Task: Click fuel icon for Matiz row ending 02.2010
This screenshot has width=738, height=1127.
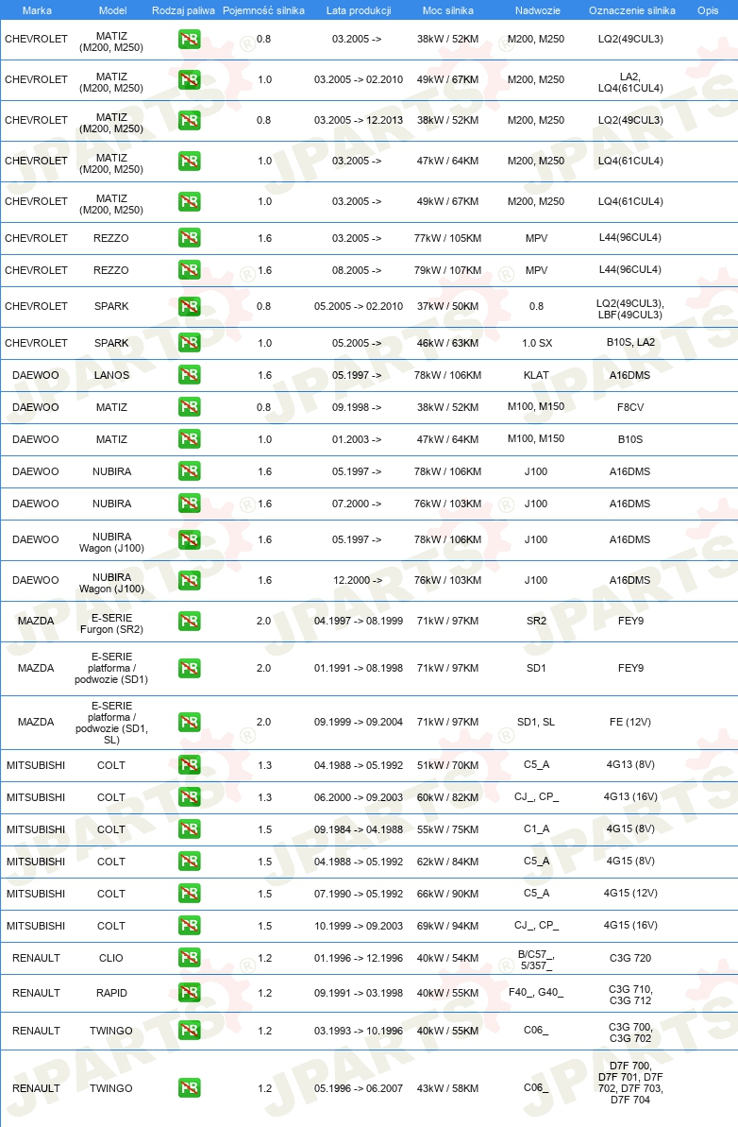Action: pos(190,79)
